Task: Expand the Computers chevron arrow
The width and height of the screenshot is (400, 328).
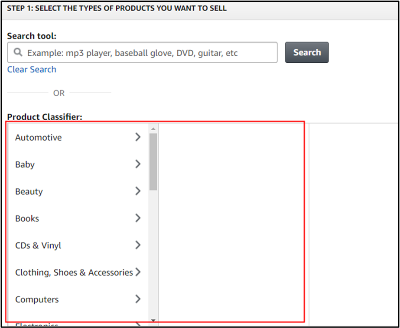Action: coord(138,299)
